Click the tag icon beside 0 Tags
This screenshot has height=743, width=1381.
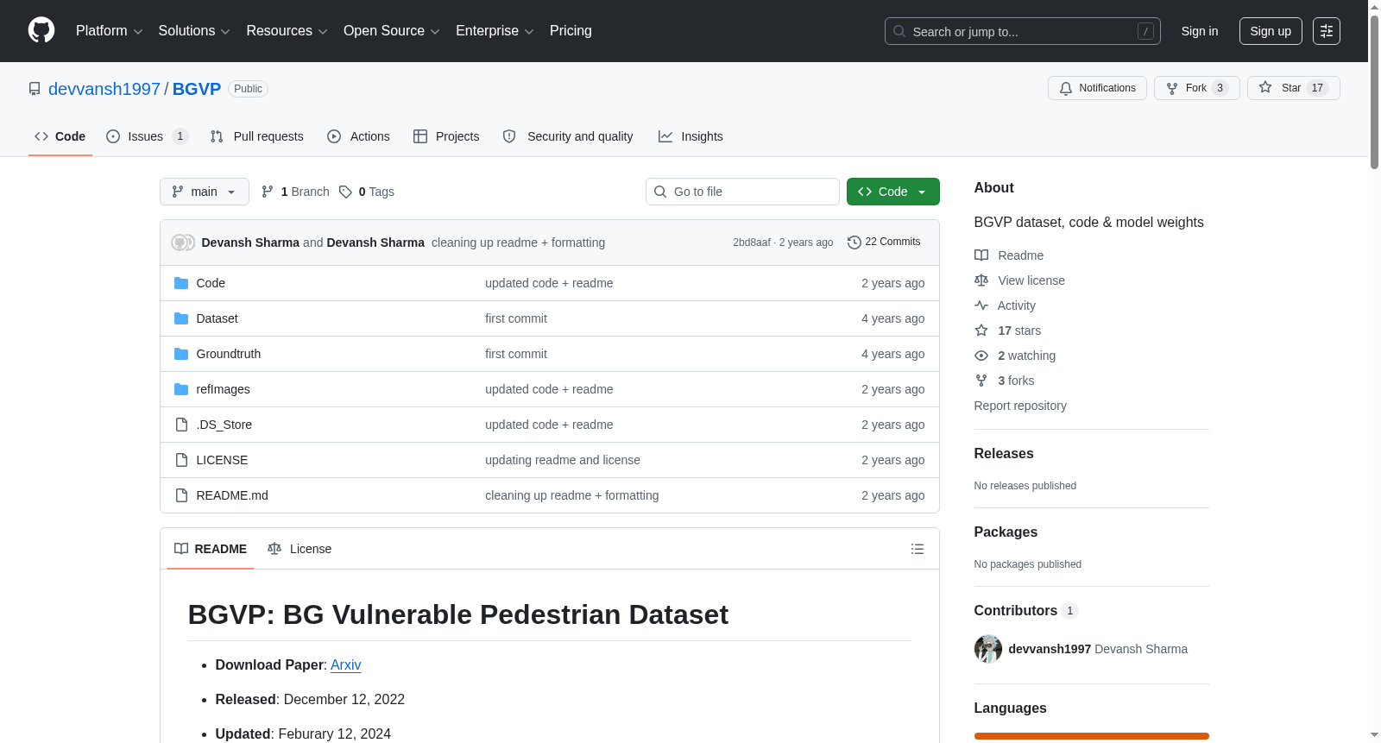[x=345, y=192]
